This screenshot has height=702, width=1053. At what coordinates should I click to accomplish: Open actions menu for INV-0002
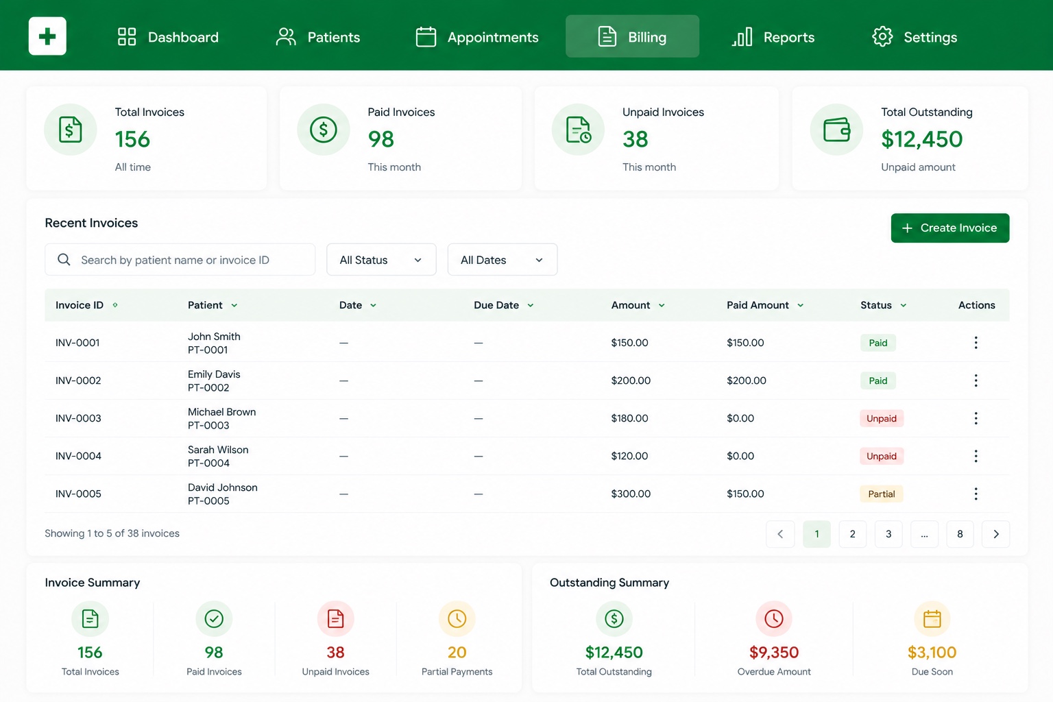[976, 380]
